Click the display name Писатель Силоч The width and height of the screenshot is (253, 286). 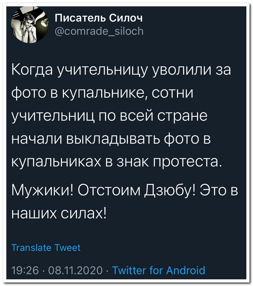coord(99,18)
